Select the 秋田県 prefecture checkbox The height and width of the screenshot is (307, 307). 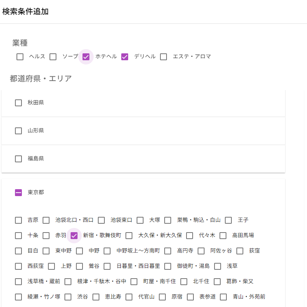coord(18,103)
